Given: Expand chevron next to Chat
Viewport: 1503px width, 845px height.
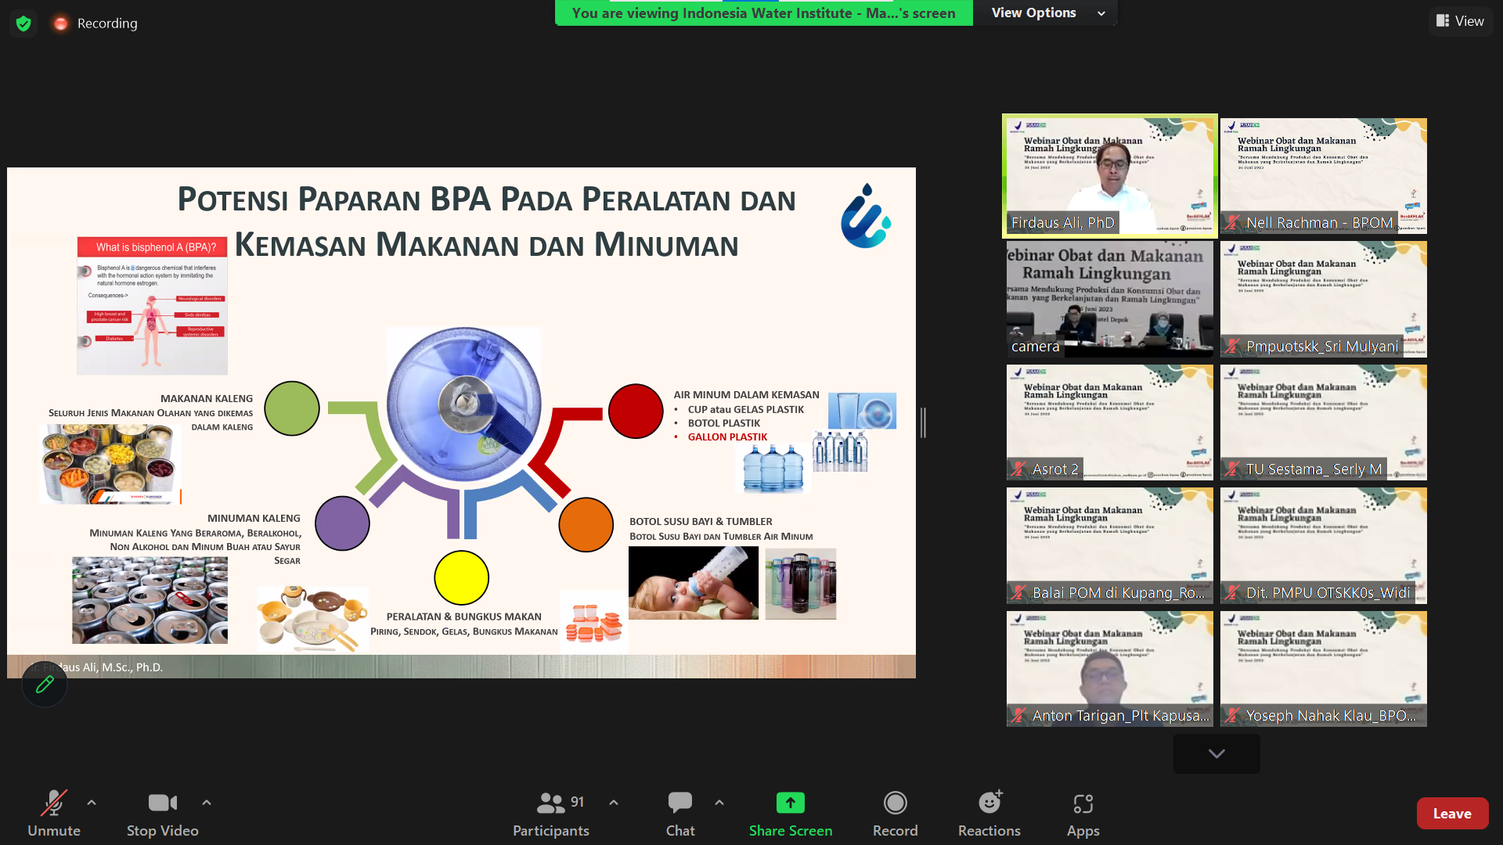Looking at the screenshot, I should (x=719, y=803).
